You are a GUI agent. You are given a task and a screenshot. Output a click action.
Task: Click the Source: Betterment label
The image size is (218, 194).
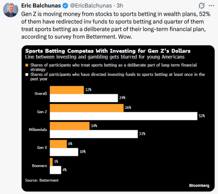coord(42,180)
